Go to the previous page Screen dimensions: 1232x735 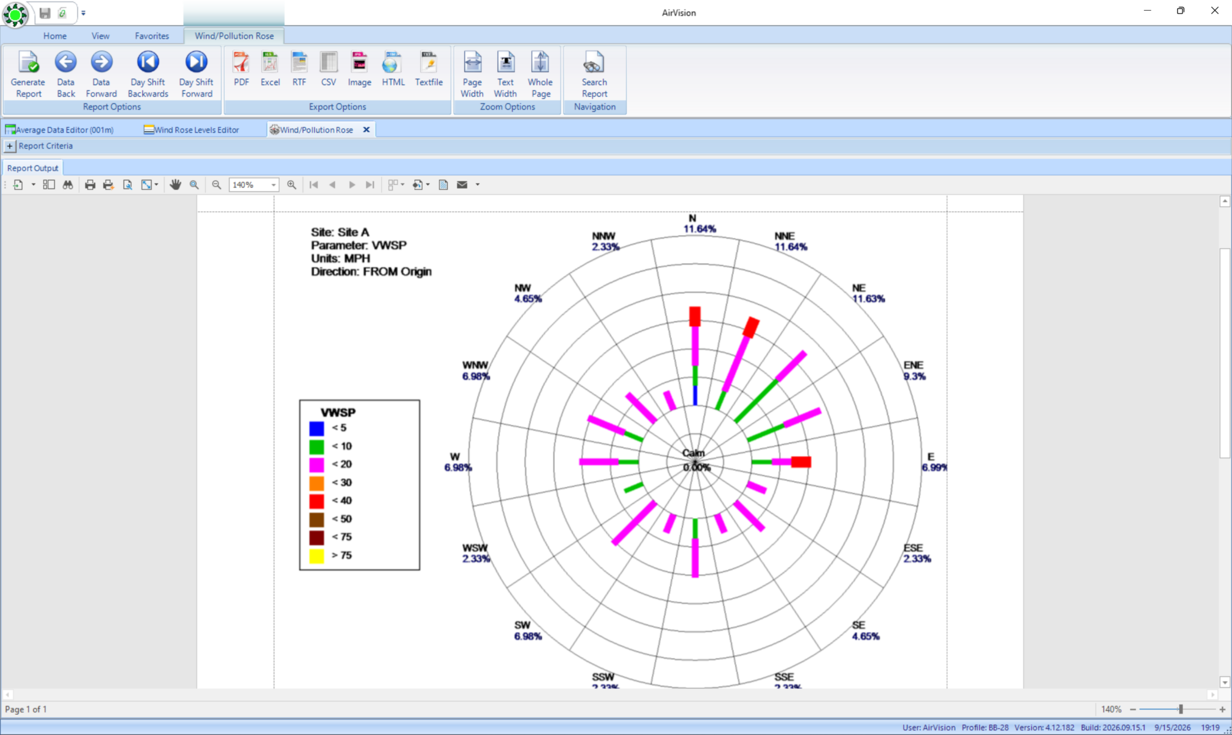pos(333,185)
